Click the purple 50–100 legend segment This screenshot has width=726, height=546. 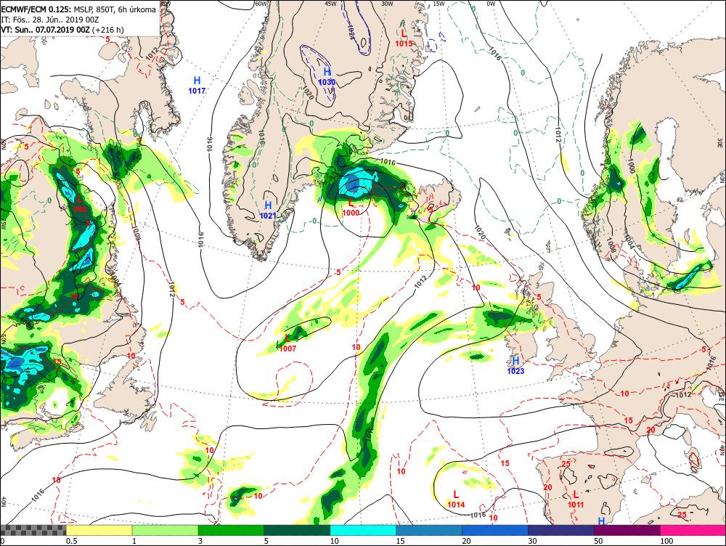point(627,530)
